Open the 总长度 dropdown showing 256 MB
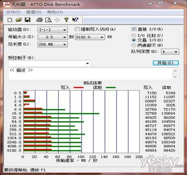 pos(52,44)
